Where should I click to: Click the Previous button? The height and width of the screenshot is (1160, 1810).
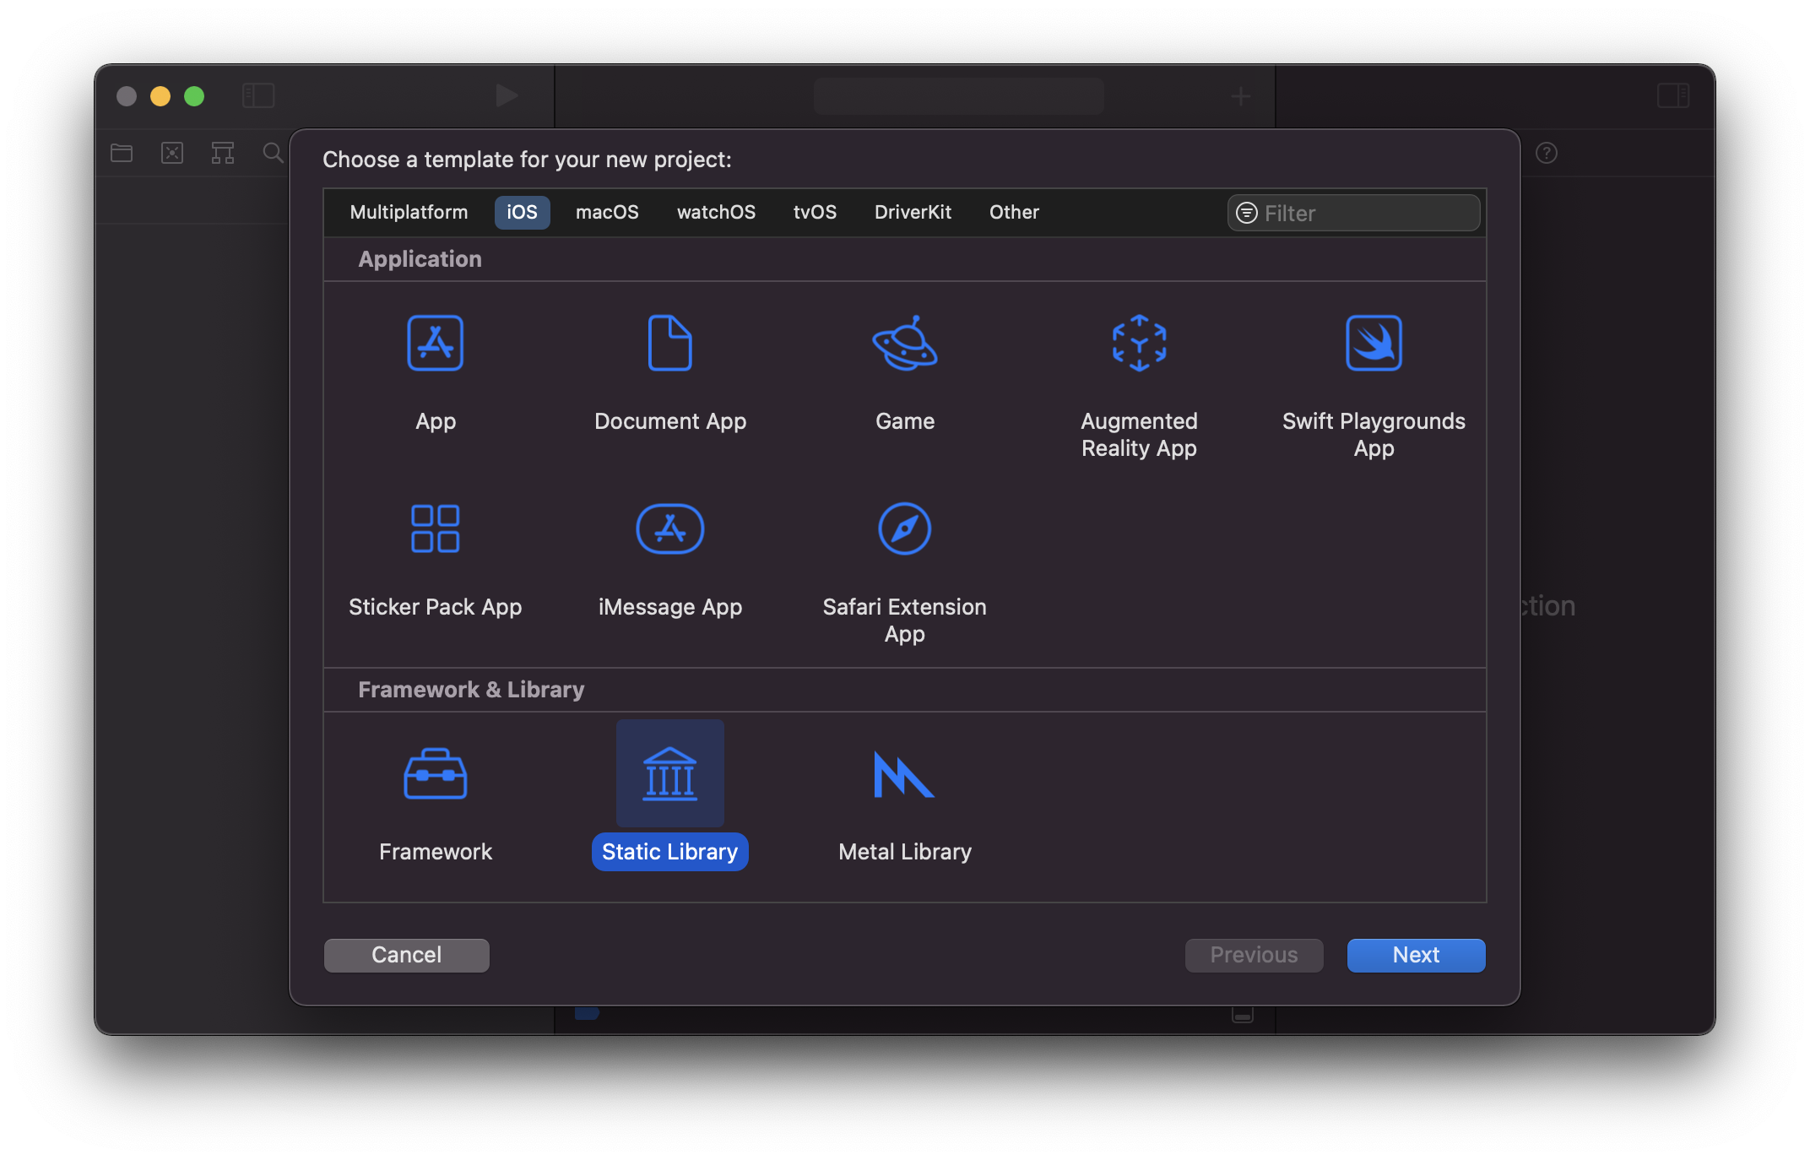pos(1255,955)
